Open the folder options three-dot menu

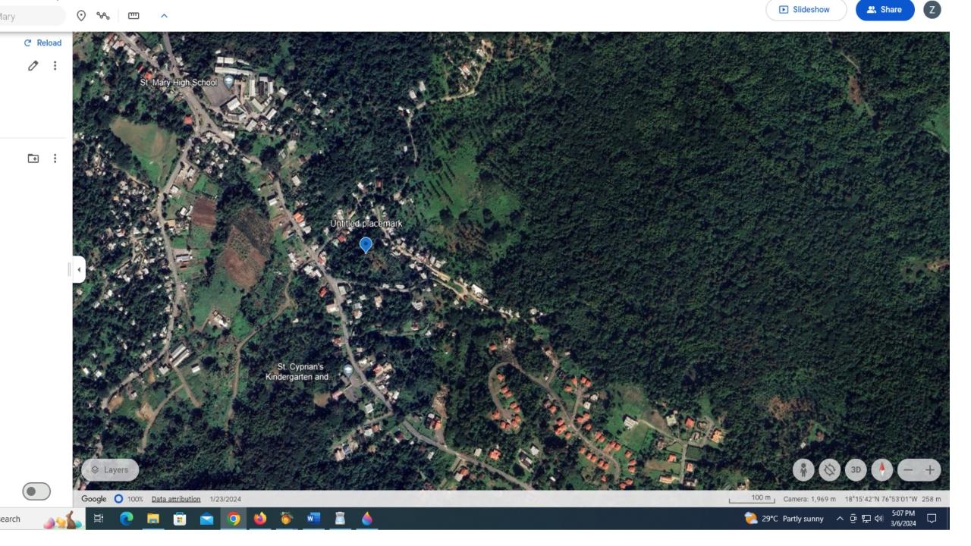pyautogui.click(x=54, y=158)
